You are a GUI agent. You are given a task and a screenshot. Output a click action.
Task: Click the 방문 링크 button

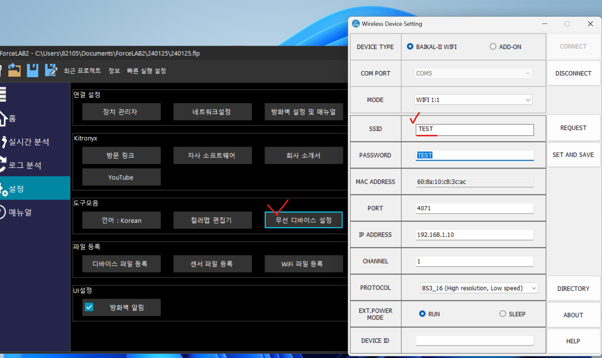121,155
